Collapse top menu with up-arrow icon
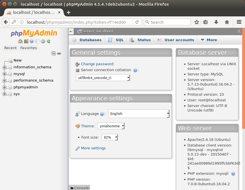The image size is (245, 190). pyautogui.click(x=239, y=31)
